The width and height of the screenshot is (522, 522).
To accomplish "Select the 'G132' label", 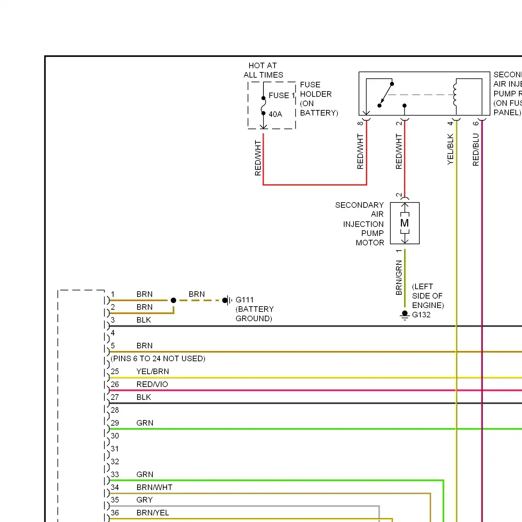I will coord(421,315).
